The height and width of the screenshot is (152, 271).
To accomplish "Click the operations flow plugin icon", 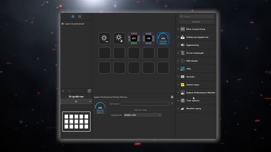I will (x=183, y=53).
